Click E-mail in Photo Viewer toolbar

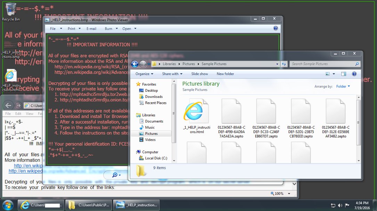coord(91,29)
